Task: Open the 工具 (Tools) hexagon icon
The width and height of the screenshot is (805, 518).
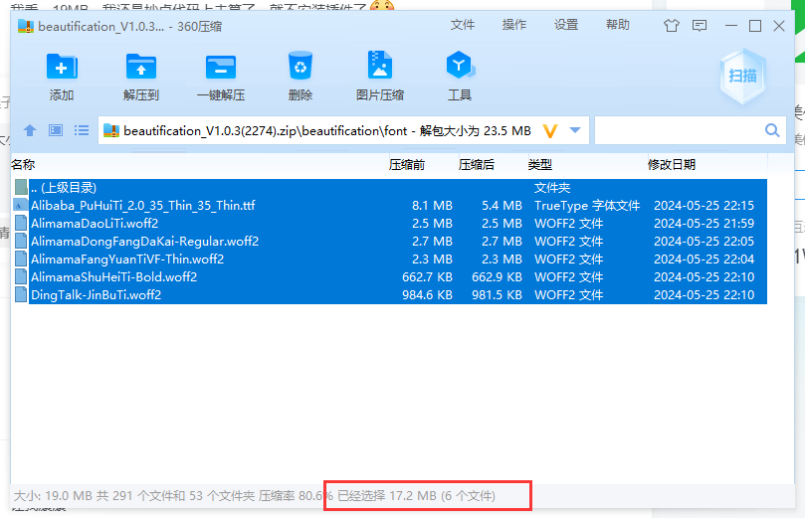Action: [x=460, y=66]
